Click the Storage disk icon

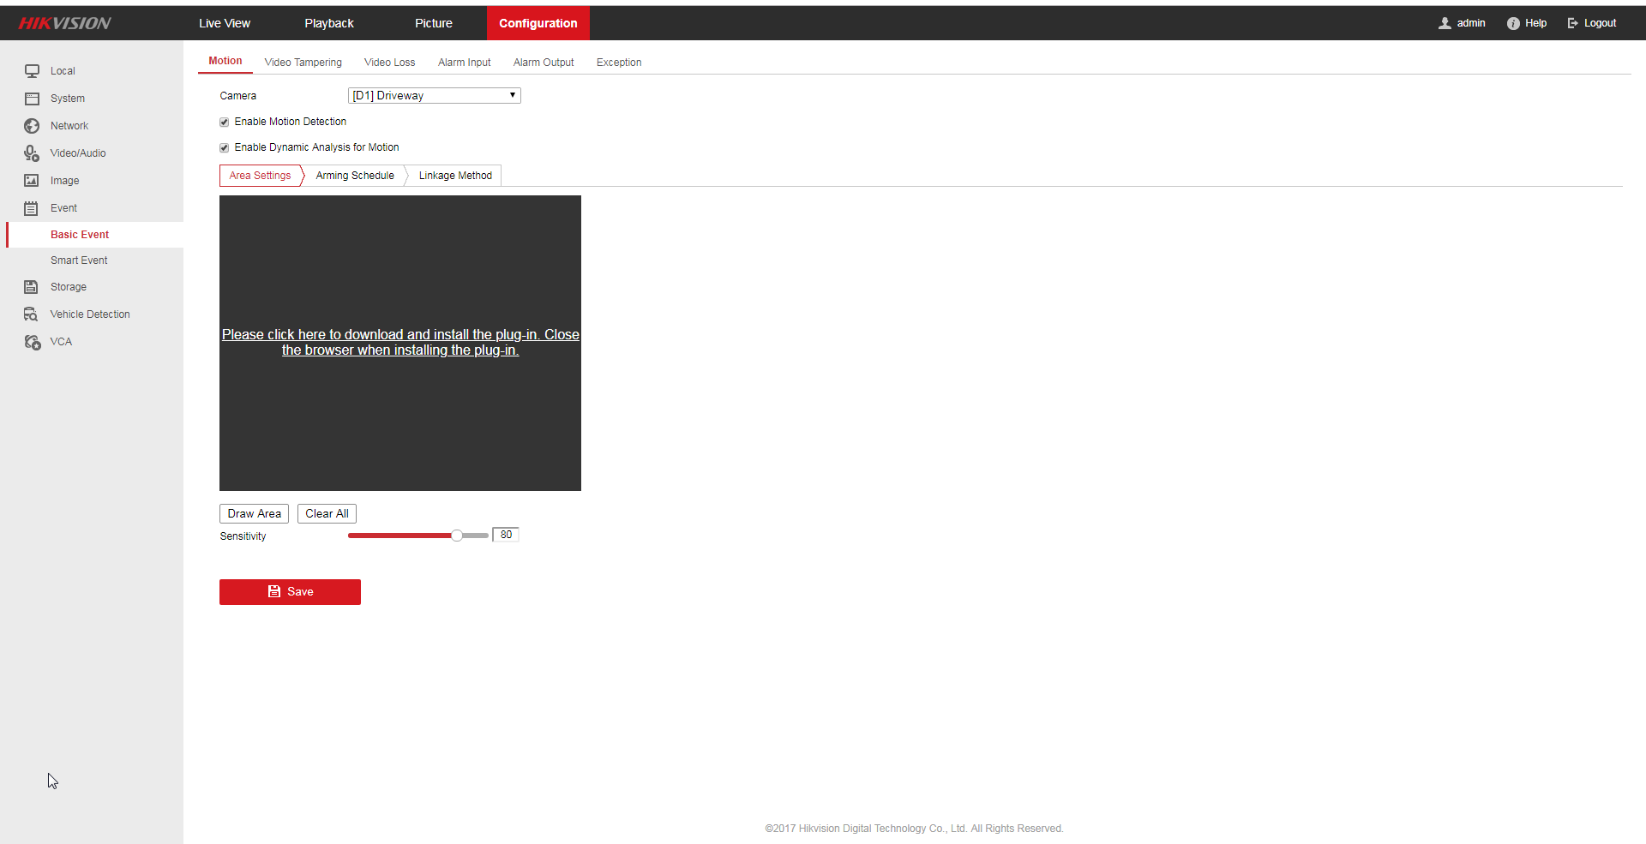point(32,287)
